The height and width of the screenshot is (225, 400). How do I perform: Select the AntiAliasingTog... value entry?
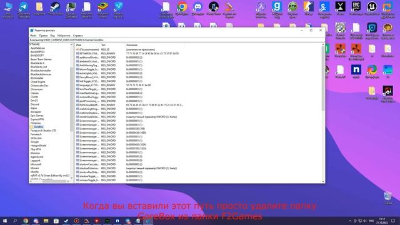[87, 65]
